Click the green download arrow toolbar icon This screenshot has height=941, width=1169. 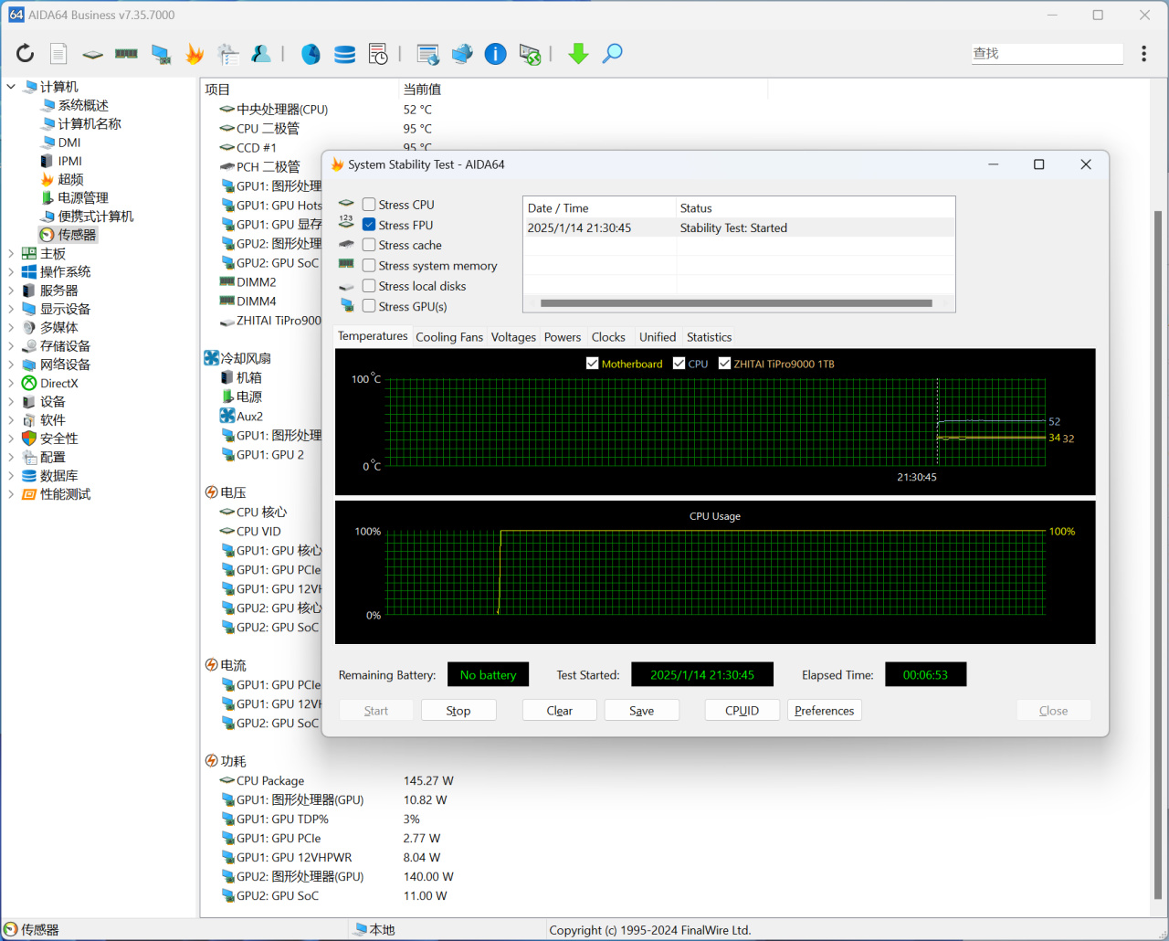[x=578, y=54]
